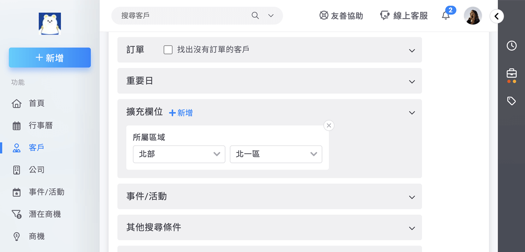The image size is (525, 252).
Task: Remove the 所屬區域 field with X button
Action: click(329, 125)
